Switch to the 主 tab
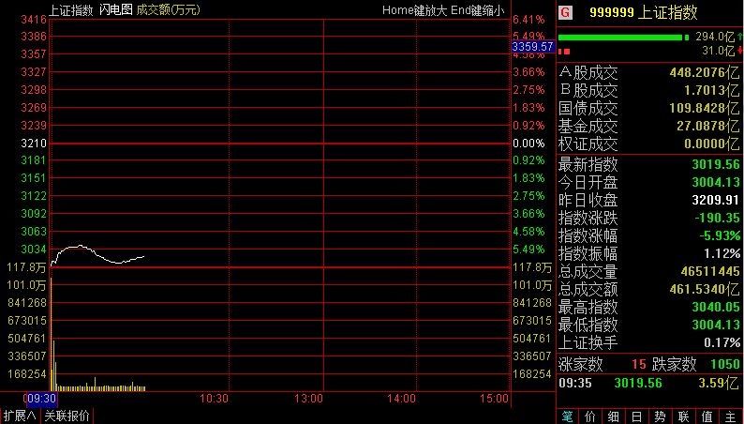This screenshot has height=424, width=744. (730, 416)
